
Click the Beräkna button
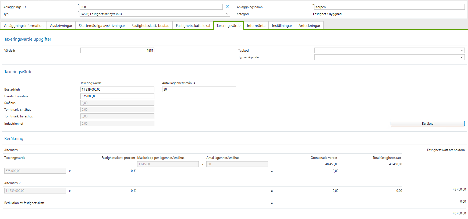click(x=428, y=124)
